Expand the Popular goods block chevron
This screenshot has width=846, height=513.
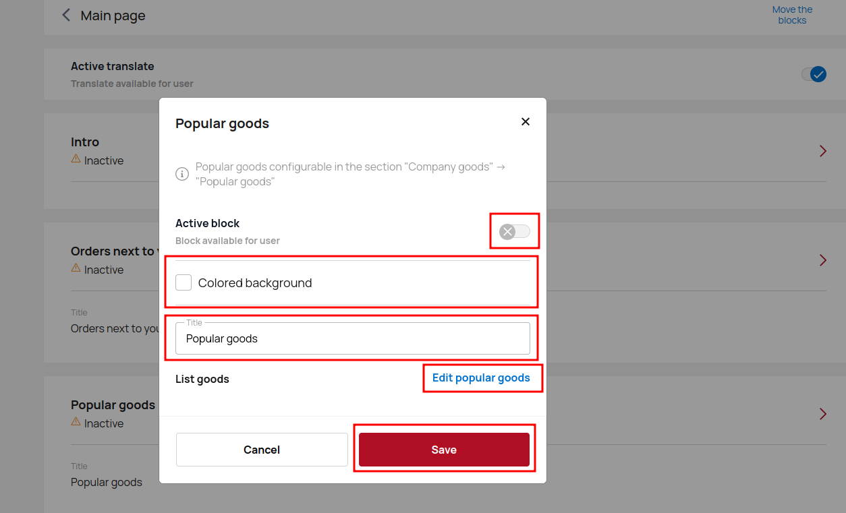(823, 414)
